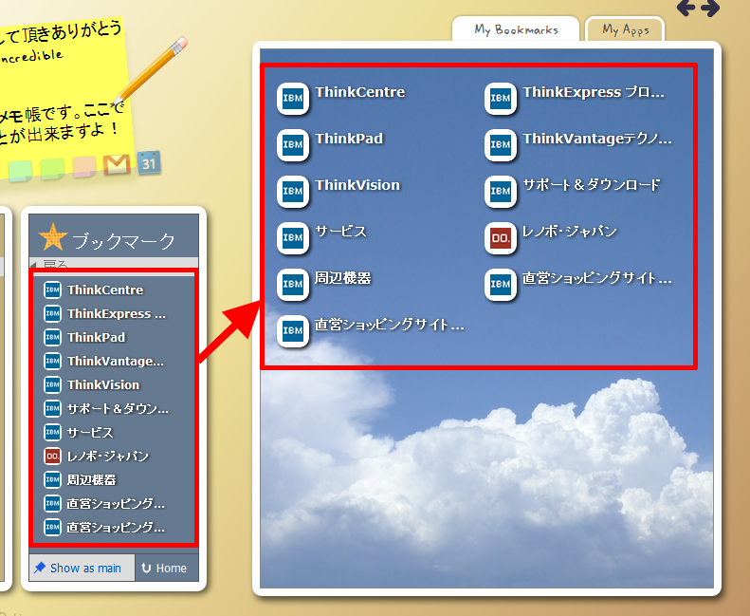
Task: Switch to My Bookmarks tab
Action: (516, 29)
